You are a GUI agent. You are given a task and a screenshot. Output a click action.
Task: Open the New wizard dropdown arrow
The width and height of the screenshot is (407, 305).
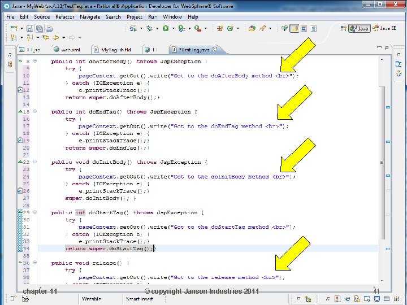coord(22,28)
